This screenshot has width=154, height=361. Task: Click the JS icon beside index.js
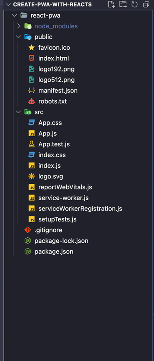click(x=32, y=166)
